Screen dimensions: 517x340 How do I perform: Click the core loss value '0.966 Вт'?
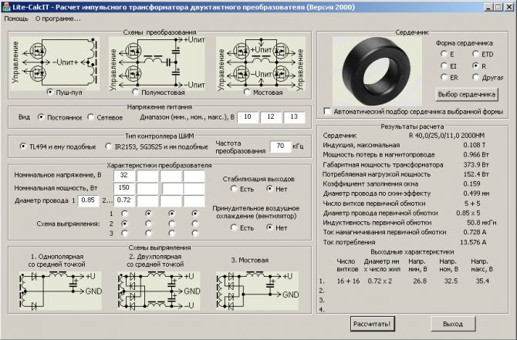tap(476, 154)
